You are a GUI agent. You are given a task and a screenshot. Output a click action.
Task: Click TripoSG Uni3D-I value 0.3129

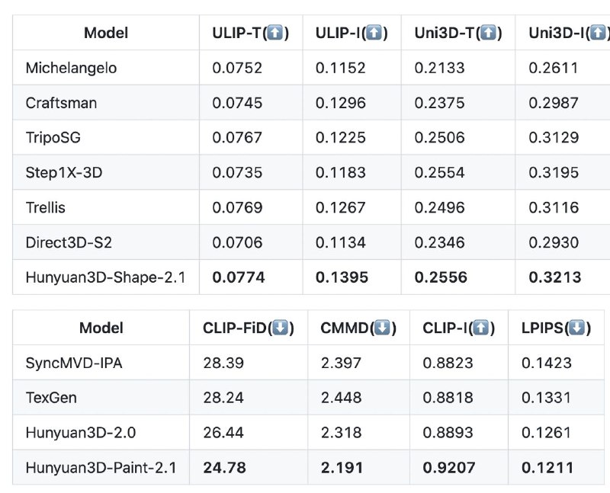point(554,138)
